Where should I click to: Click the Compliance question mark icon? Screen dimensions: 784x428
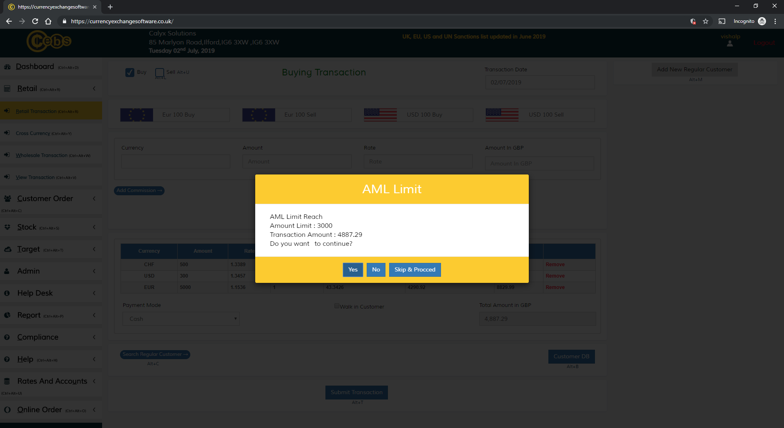tap(7, 337)
